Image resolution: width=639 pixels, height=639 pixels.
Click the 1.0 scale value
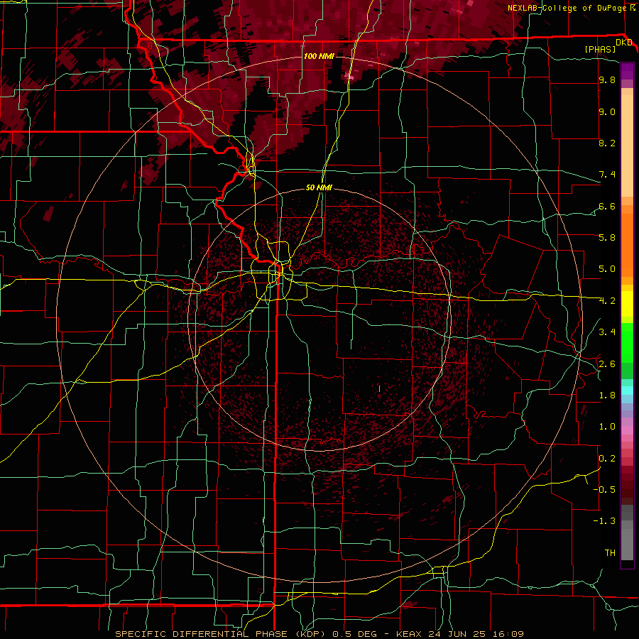tap(607, 427)
